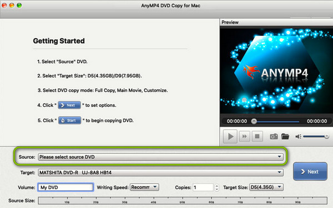333x208 pixels.
Task: Open the snapshot folder icon
Action: (x=285, y=137)
